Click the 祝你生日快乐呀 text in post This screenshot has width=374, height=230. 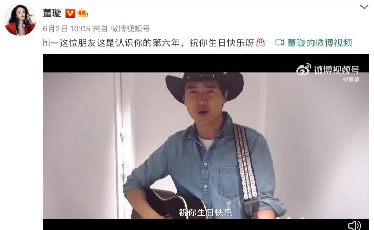(222, 43)
